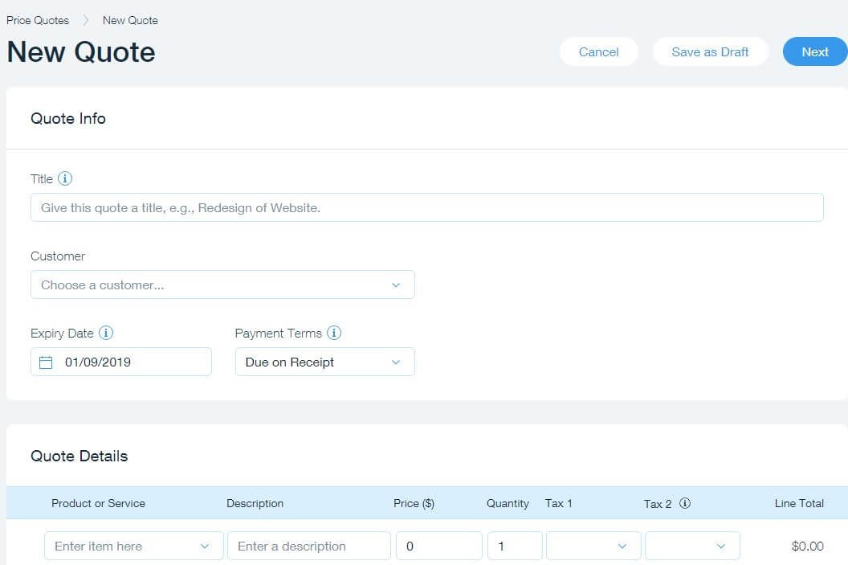Click the Customer field label
This screenshot has height=565, width=848.
pyautogui.click(x=58, y=256)
